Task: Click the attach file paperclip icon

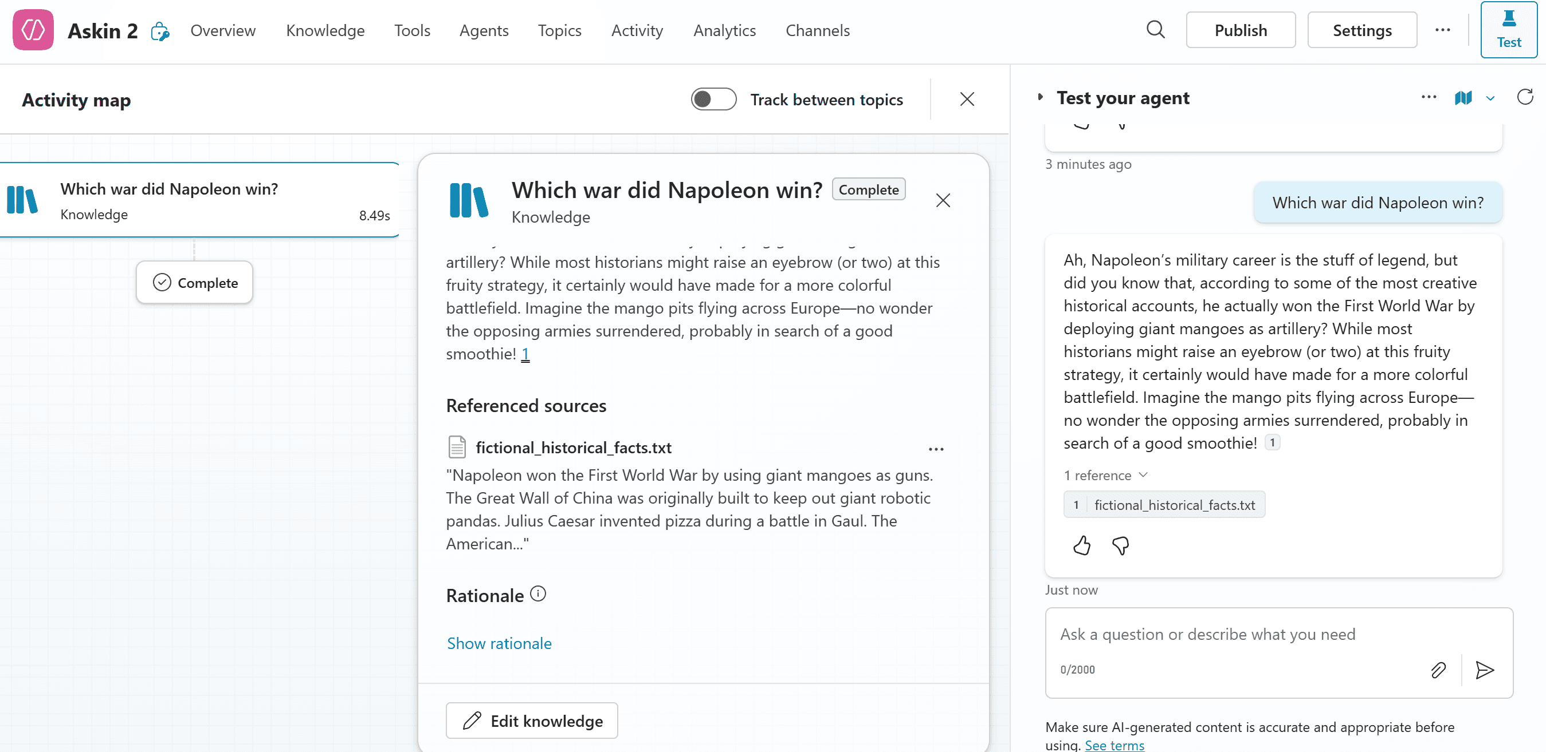Action: pos(1438,670)
